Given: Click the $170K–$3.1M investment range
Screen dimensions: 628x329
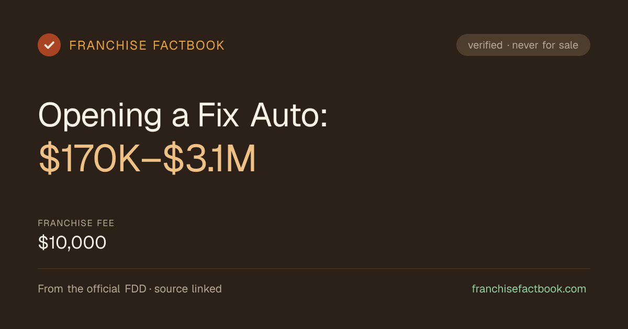Looking at the screenshot, I should (147, 160).
